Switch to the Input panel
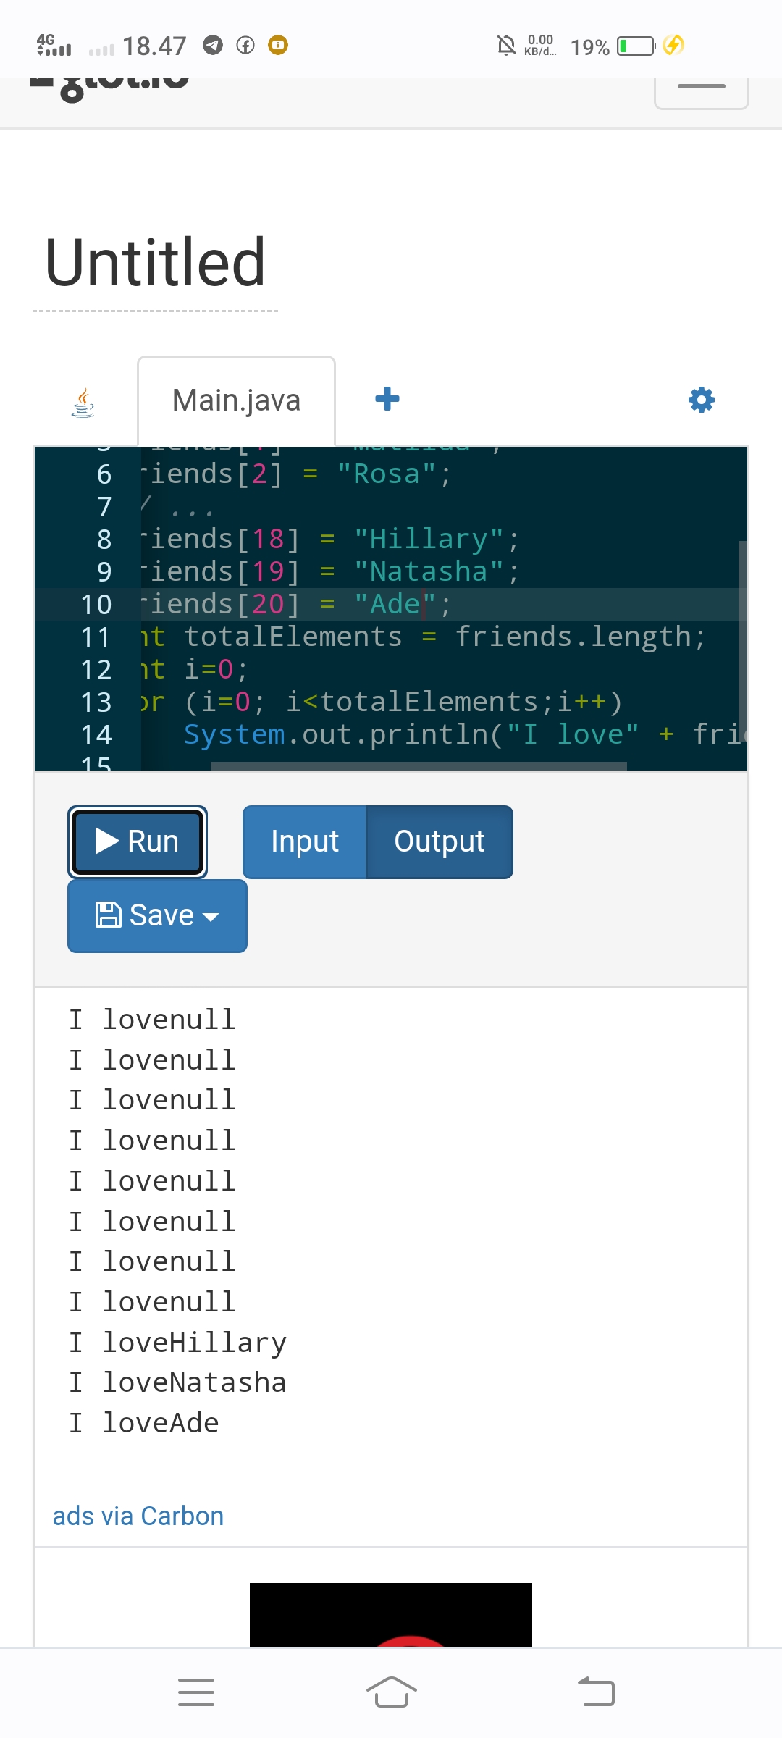This screenshot has width=782, height=1738. [305, 841]
